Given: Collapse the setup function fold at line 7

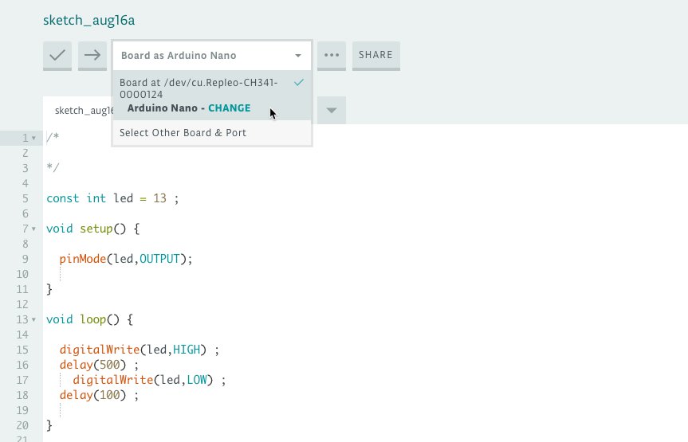Looking at the screenshot, I should coord(33,229).
